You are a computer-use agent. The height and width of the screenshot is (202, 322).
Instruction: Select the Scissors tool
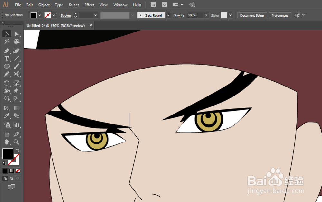point(16,74)
